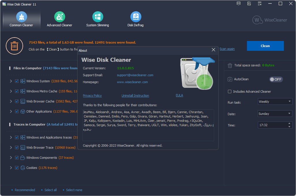Click the Total space saved trash icon
This screenshot has width=296, height=196.
point(230,65)
